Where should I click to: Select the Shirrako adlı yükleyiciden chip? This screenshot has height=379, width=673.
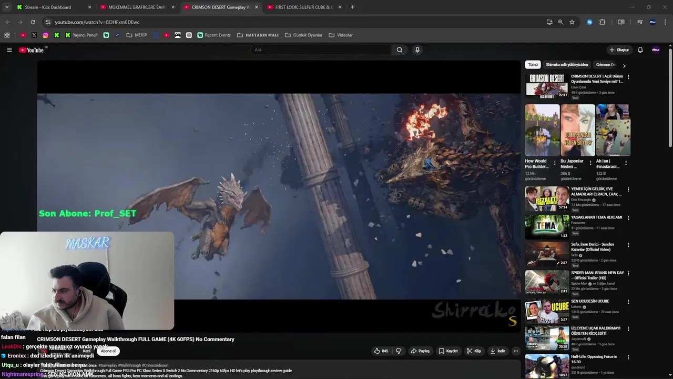click(x=567, y=65)
